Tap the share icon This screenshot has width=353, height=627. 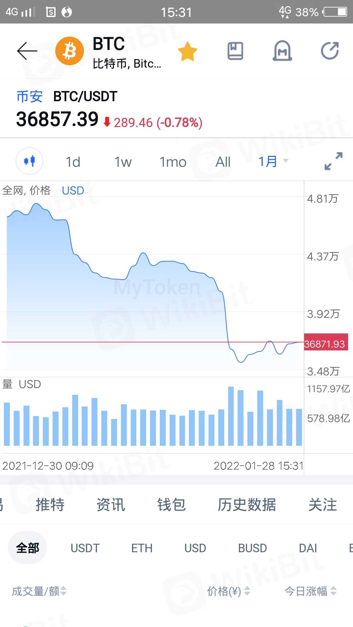[330, 51]
